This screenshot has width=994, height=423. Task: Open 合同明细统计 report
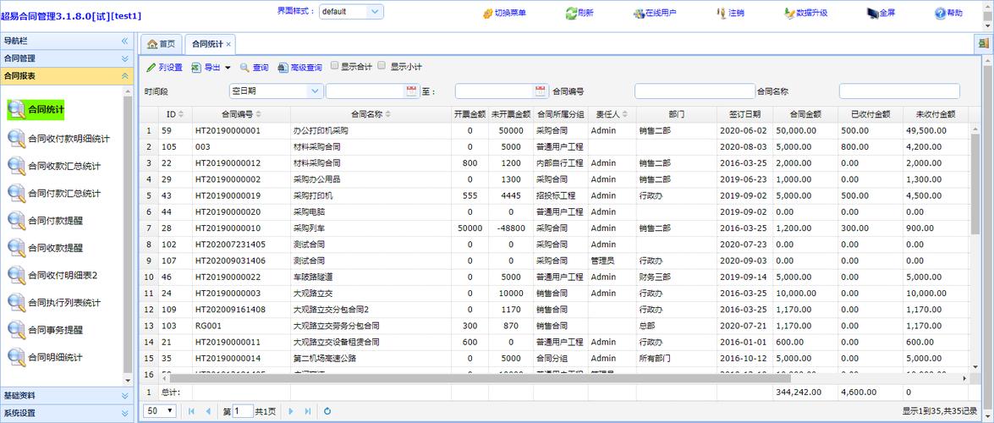coord(45,357)
